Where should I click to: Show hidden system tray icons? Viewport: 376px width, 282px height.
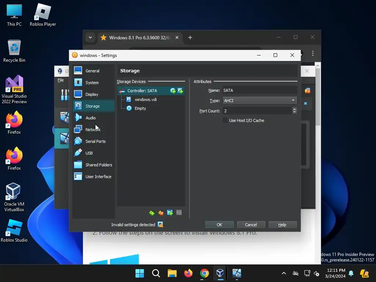click(x=284, y=273)
